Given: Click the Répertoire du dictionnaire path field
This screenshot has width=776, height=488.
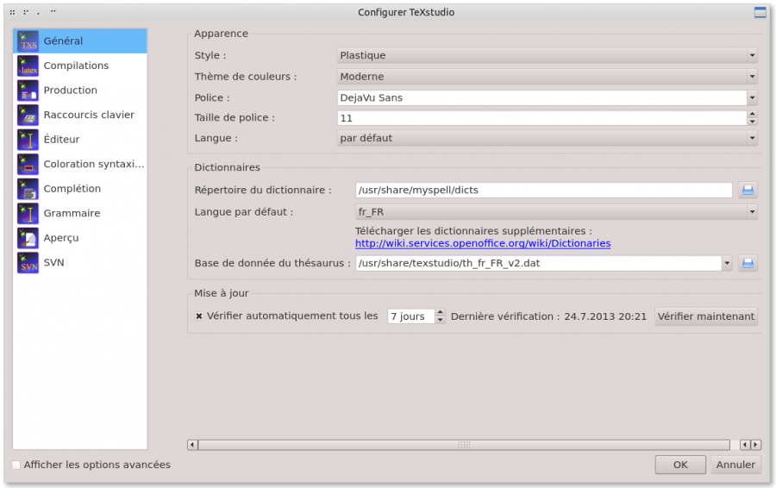Looking at the screenshot, I should [543, 190].
